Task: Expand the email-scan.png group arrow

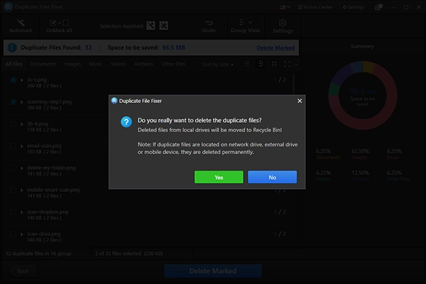Action: tap(22, 146)
